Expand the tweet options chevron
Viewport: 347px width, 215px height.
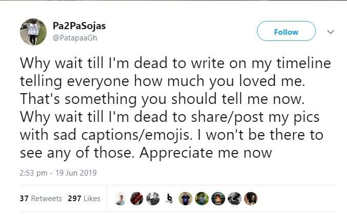[331, 32]
